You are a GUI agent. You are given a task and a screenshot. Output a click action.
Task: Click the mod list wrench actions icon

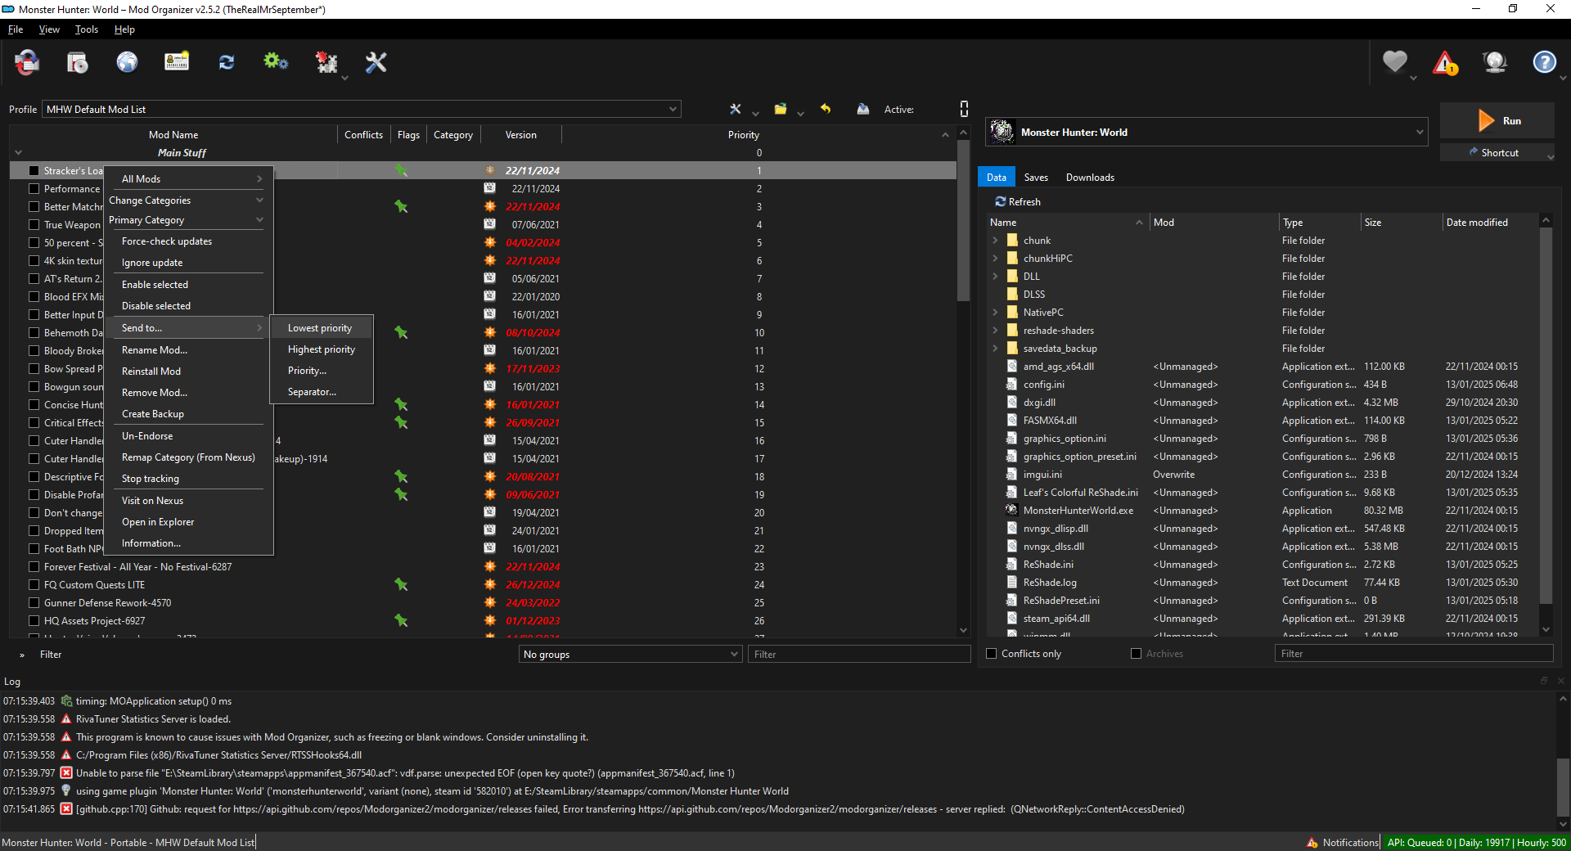(736, 109)
